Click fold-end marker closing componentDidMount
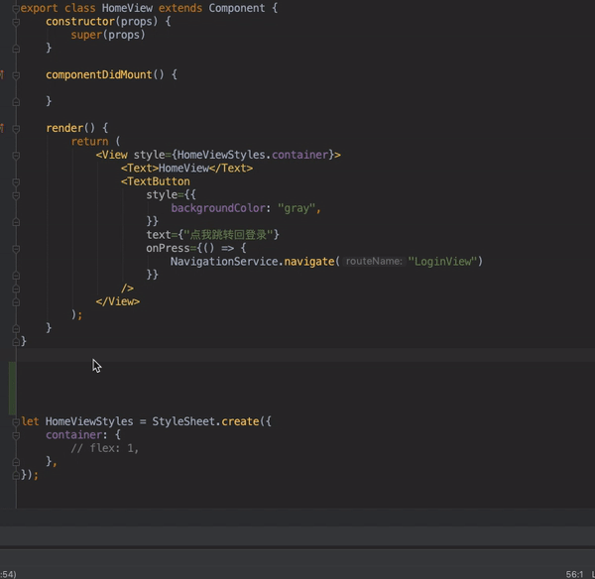This screenshot has height=579, width=595. (16, 102)
